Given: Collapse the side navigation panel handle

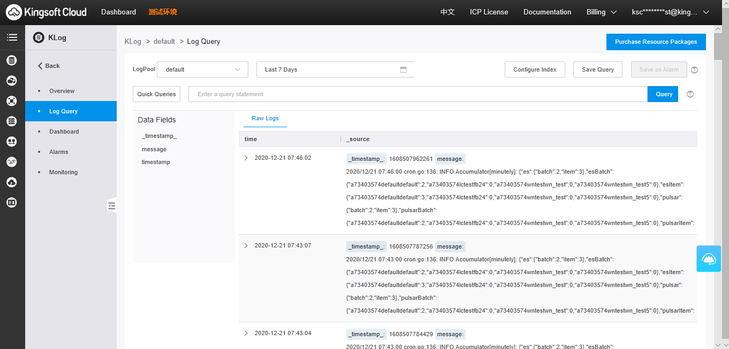Looking at the screenshot, I should 112,205.
